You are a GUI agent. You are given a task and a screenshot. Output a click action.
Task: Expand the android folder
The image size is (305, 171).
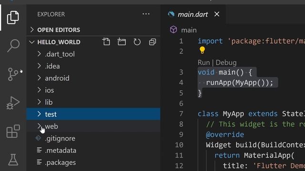point(93,78)
